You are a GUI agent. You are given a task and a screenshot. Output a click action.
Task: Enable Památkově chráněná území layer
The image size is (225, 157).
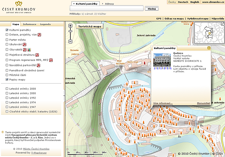coord(7,70)
